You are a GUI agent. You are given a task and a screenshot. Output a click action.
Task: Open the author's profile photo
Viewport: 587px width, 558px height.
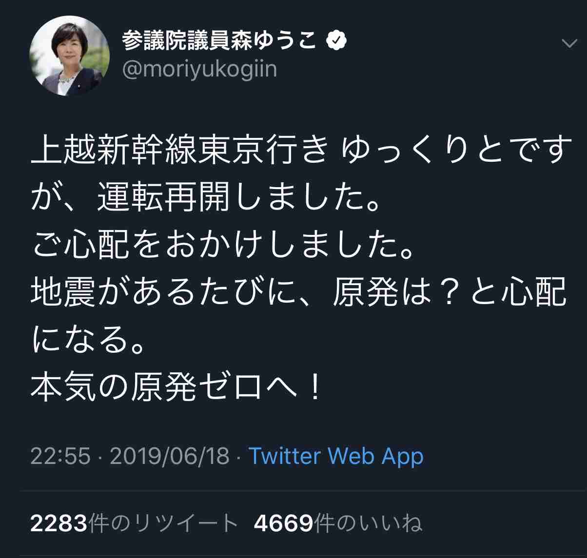(x=69, y=56)
